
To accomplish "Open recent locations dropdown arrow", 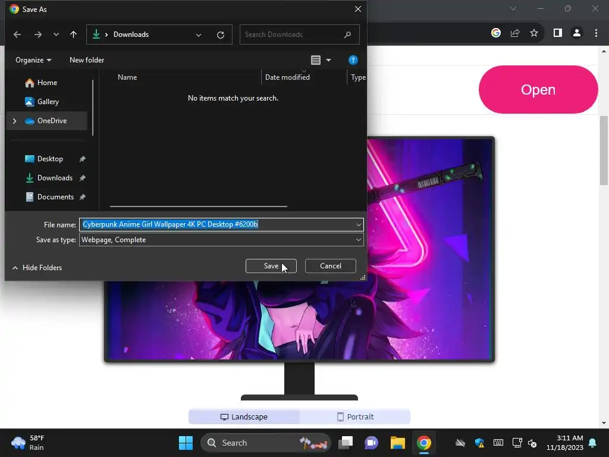I will 56,35.
